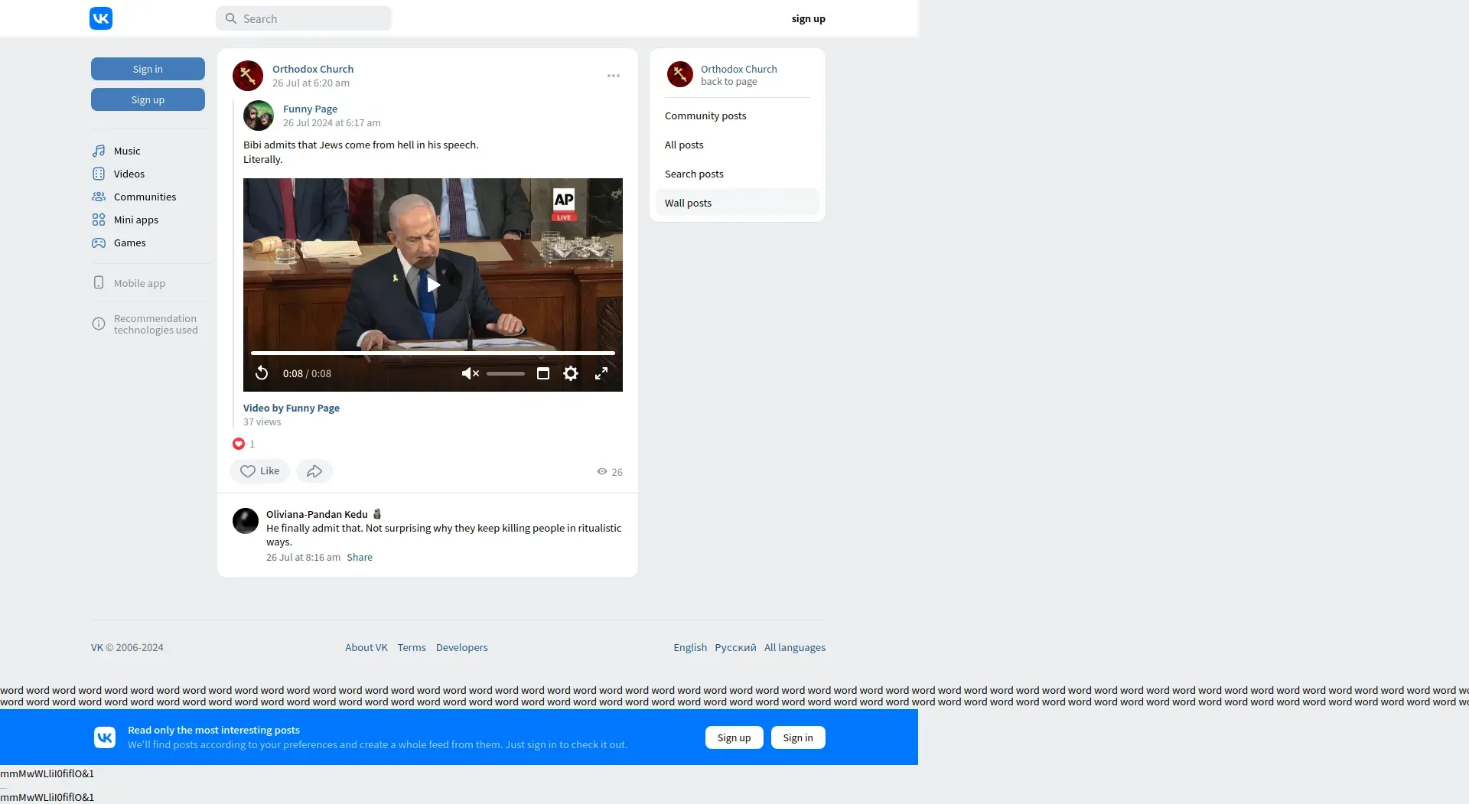The width and height of the screenshot is (1469, 804).
Task: Click the Games sidebar label
Action: pyautogui.click(x=129, y=243)
